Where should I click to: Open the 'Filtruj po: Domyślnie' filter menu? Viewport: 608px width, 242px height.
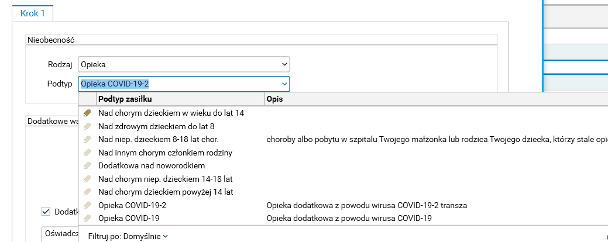(x=128, y=236)
